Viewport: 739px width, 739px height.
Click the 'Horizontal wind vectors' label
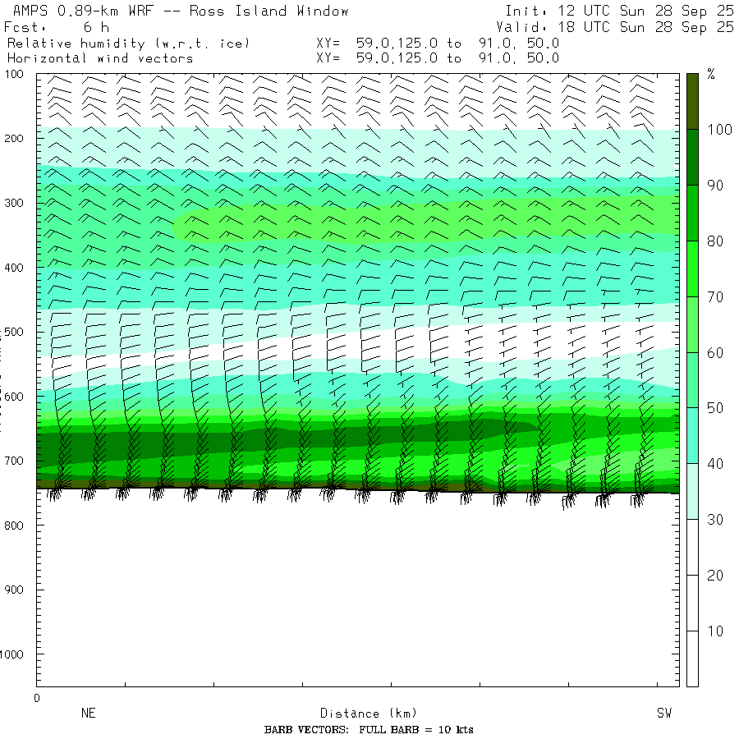(100, 58)
